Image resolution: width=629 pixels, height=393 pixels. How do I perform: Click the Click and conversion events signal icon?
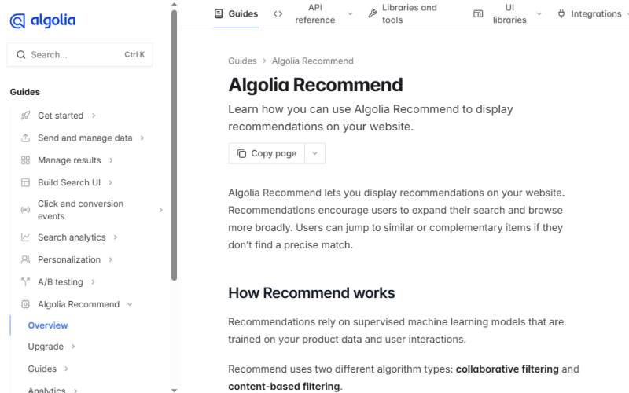tap(25, 210)
